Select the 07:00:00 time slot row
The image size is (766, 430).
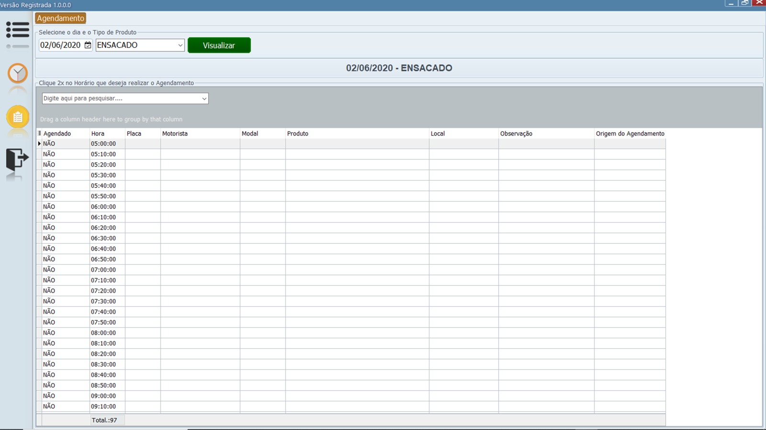point(103,269)
